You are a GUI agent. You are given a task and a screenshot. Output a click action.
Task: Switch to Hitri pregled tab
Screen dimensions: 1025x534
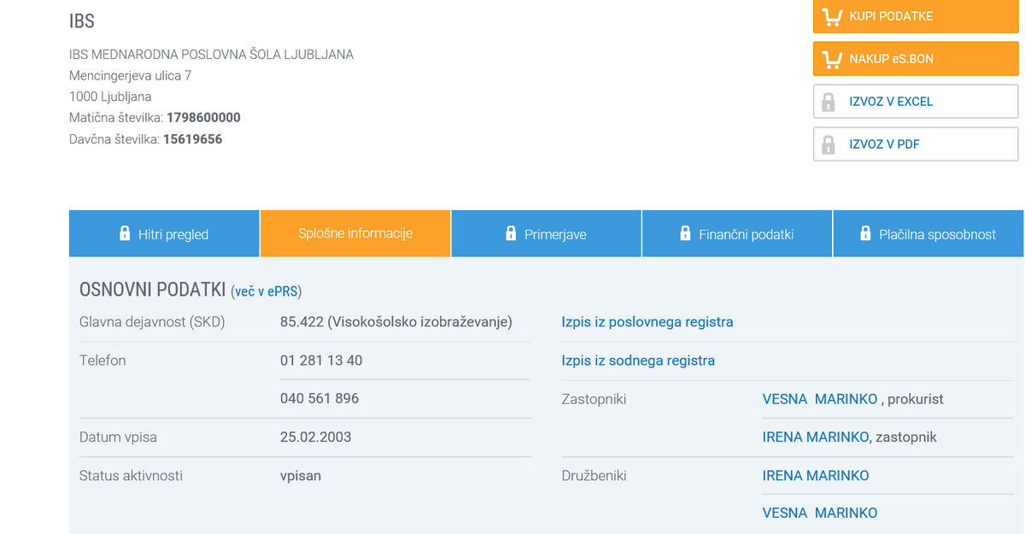pyautogui.click(x=164, y=233)
